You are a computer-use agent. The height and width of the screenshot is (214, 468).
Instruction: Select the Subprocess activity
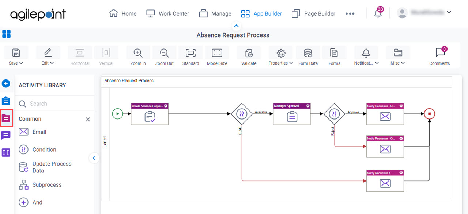[40, 185]
